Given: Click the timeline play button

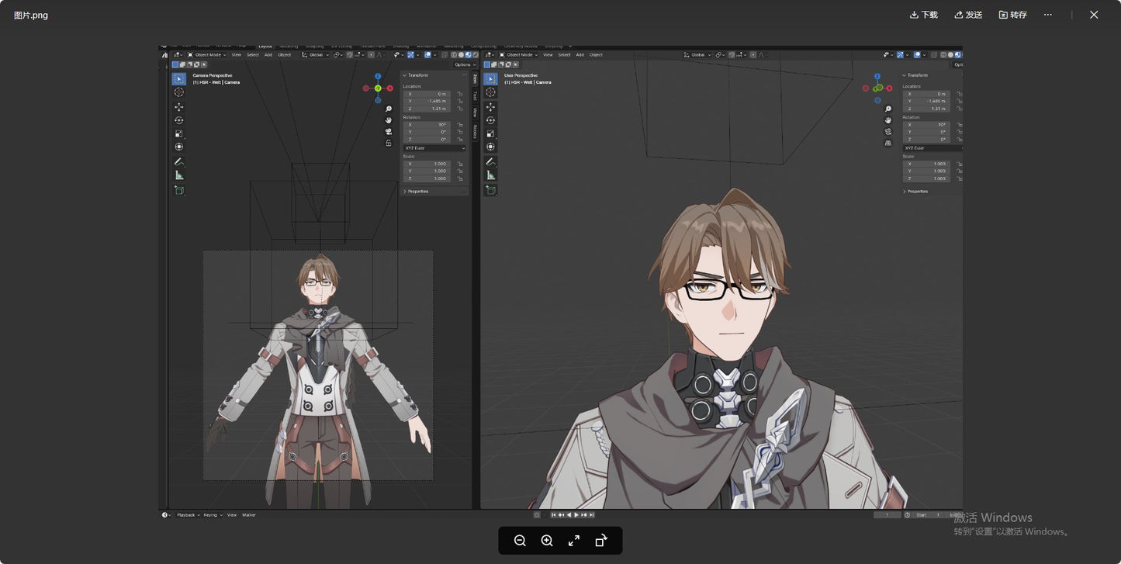Looking at the screenshot, I should click(576, 515).
